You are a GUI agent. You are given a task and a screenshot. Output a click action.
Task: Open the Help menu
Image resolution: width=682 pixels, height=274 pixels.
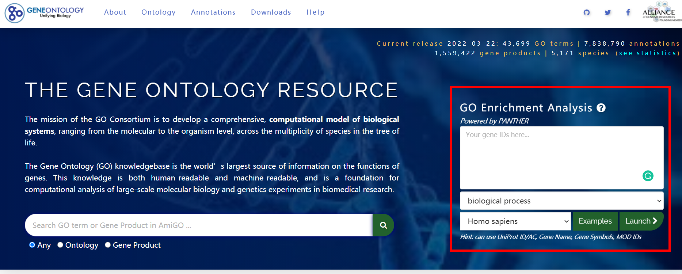(x=316, y=12)
